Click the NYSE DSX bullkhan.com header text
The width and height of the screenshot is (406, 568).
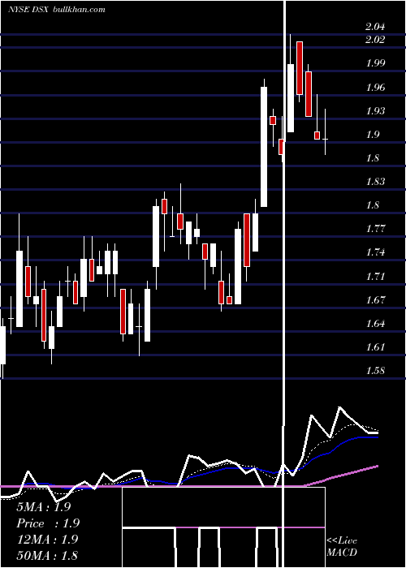tap(57, 10)
